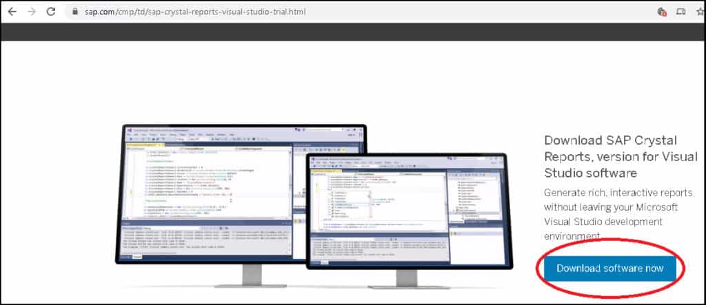Click the smaller right monitor image
The width and height of the screenshot is (706, 305).
[409, 221]
